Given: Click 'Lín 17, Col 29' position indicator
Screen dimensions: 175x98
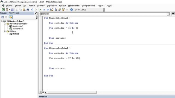Looking at the screenshot, I should pos(80,10).
